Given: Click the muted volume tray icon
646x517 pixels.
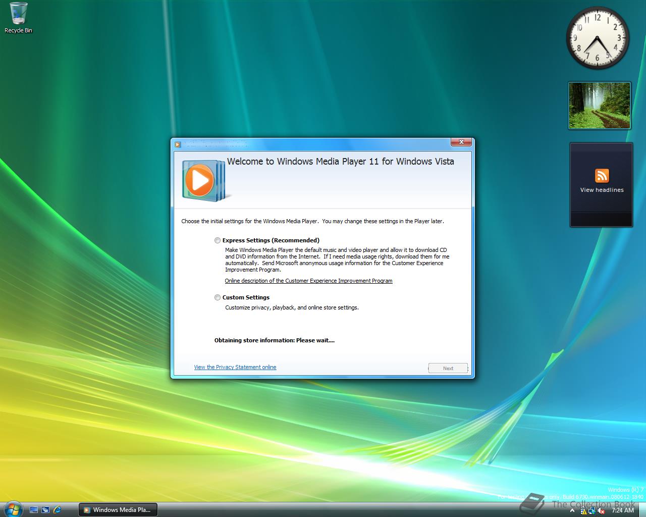Looking at the screenshot, I should (601, 510).
